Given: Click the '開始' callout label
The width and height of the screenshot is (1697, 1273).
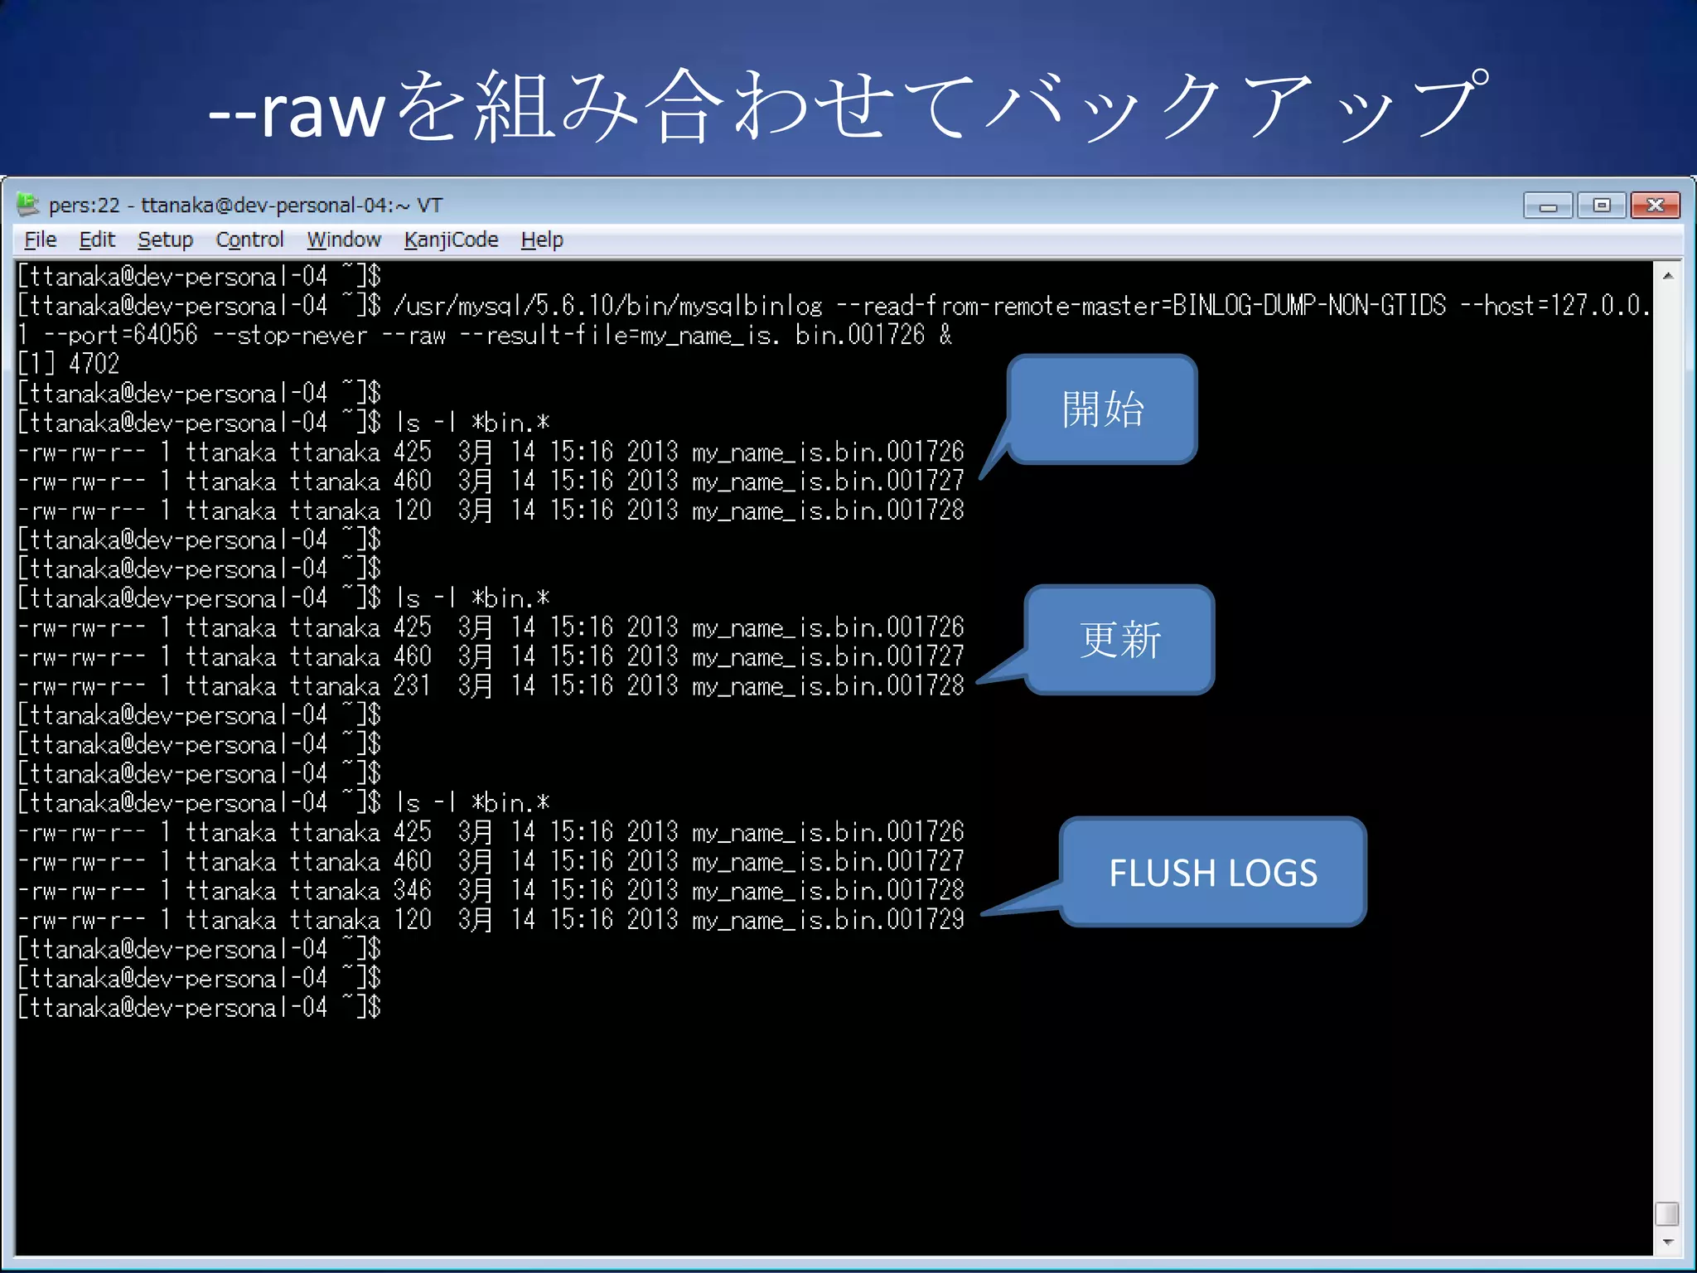Looking at the screenshot, I should 1103,409.
